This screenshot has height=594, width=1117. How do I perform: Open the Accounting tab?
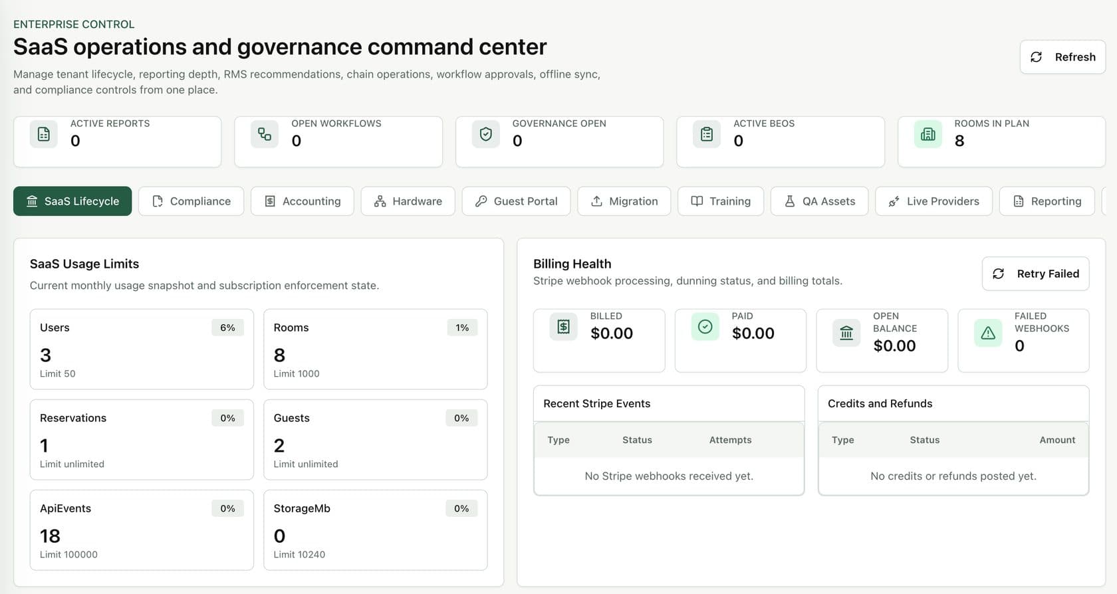click(x=303, y=201)
